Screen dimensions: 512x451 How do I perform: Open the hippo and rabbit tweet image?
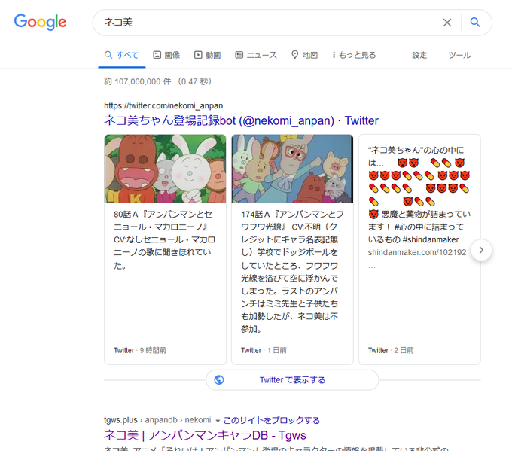pos(165,169)
